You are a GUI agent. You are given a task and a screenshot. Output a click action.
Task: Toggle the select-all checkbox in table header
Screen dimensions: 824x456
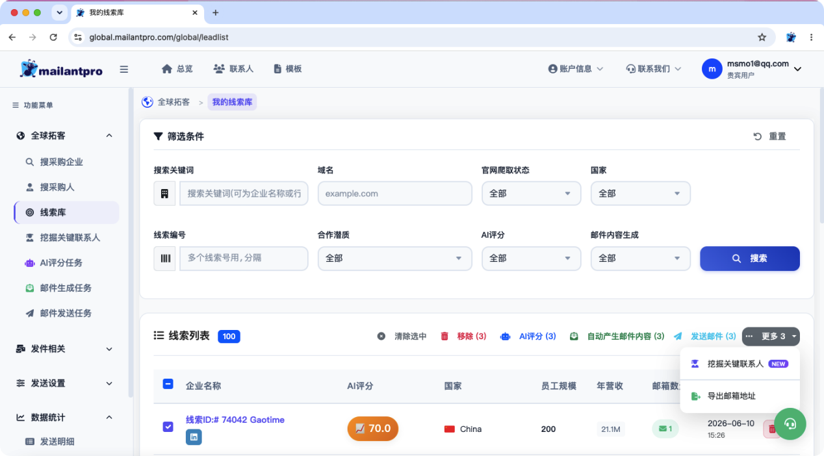tap(168, 384)
